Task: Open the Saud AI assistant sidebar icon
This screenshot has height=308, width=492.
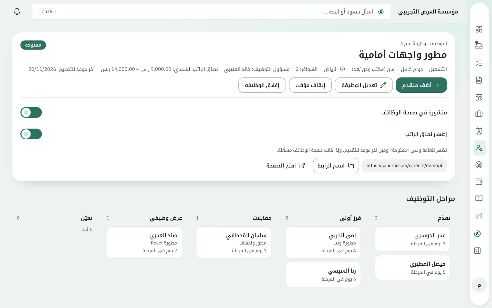Action: tap(477, 234)
